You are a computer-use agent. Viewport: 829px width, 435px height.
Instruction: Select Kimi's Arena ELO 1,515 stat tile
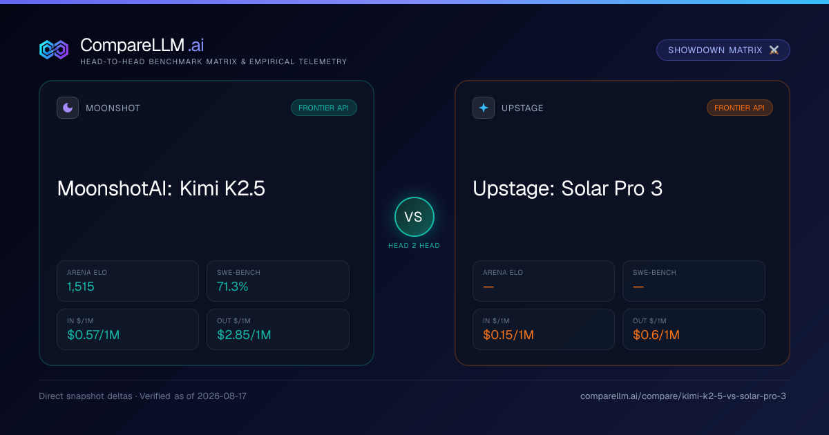pos(128,281)
